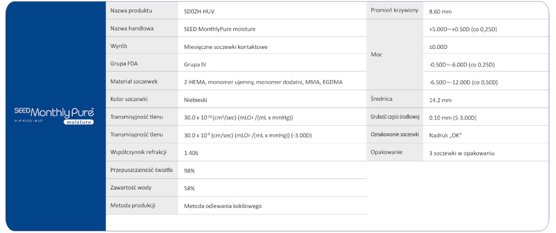Click the 'Zawartość wody' label
556x233 pixels.
(x=131, y=188)
